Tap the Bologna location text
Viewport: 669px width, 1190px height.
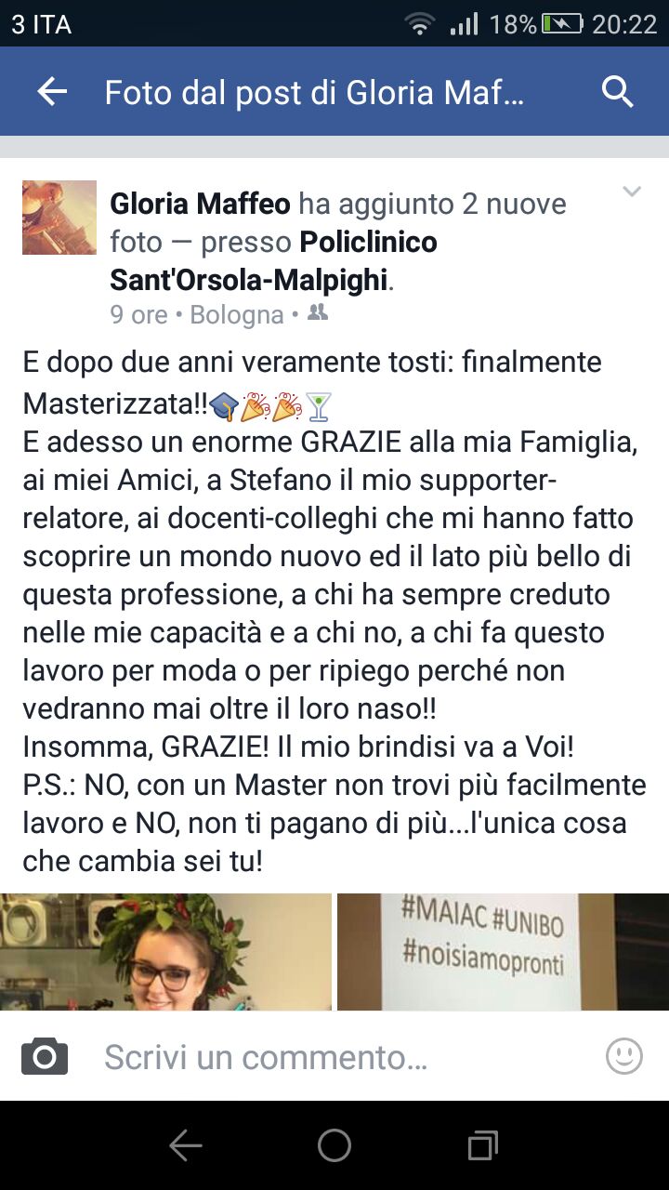pos(237,315)
